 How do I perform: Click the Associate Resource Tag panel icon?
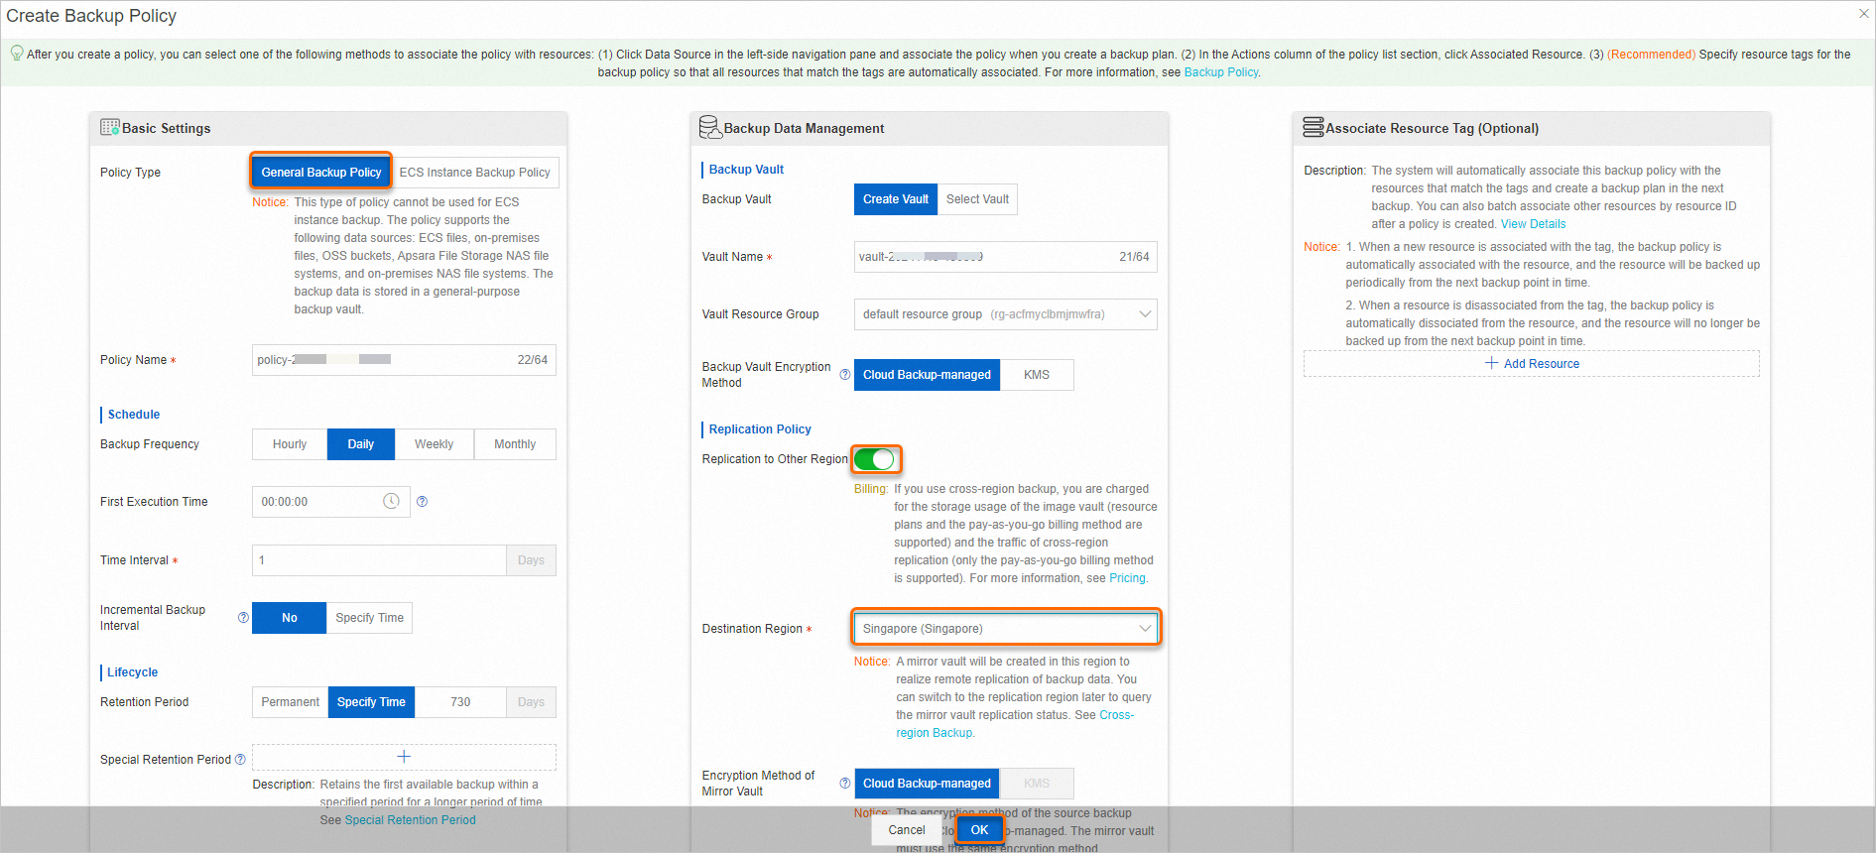tap(1313, 127)
